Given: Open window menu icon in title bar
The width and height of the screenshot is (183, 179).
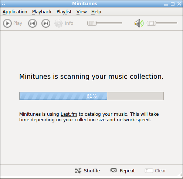Looking at the screenshot, I should coord(4,4).
